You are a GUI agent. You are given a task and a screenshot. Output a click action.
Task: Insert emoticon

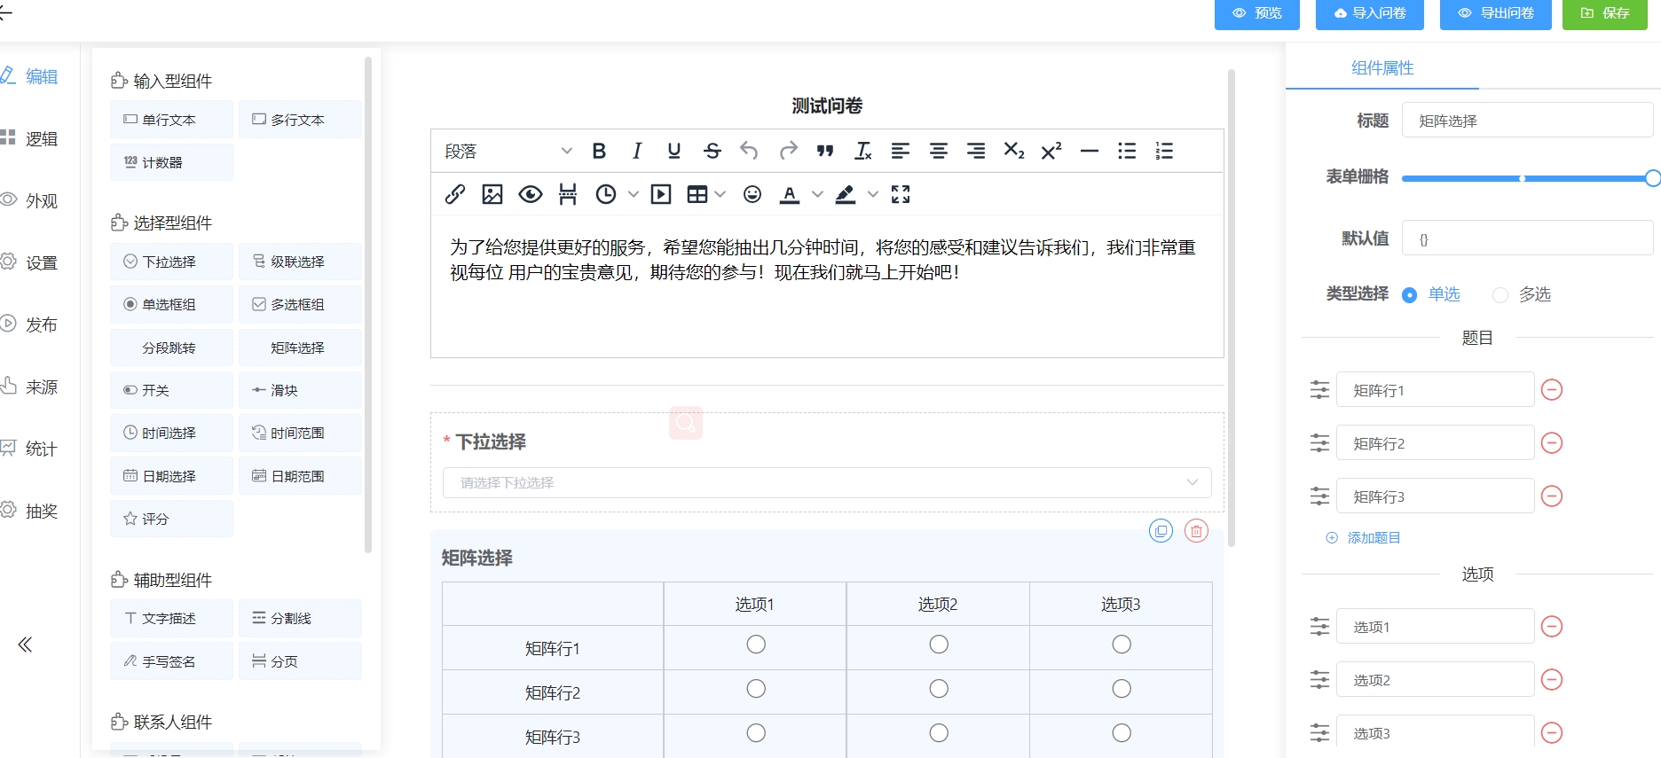pos(752,194)
